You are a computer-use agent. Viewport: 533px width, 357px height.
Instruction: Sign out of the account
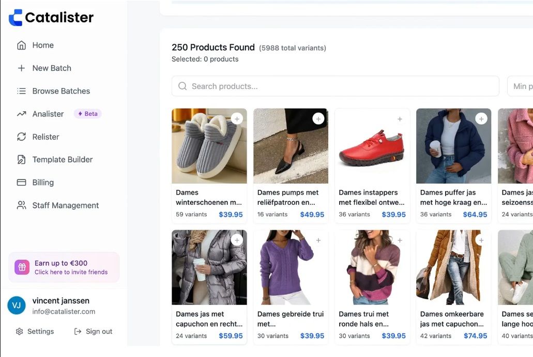93,332
